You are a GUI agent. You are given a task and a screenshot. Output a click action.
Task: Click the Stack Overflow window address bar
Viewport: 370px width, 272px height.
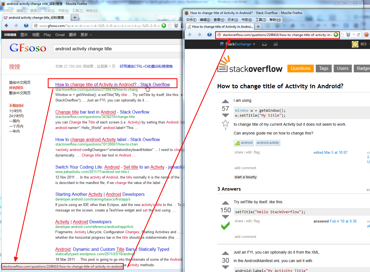[x=277, y=35]
